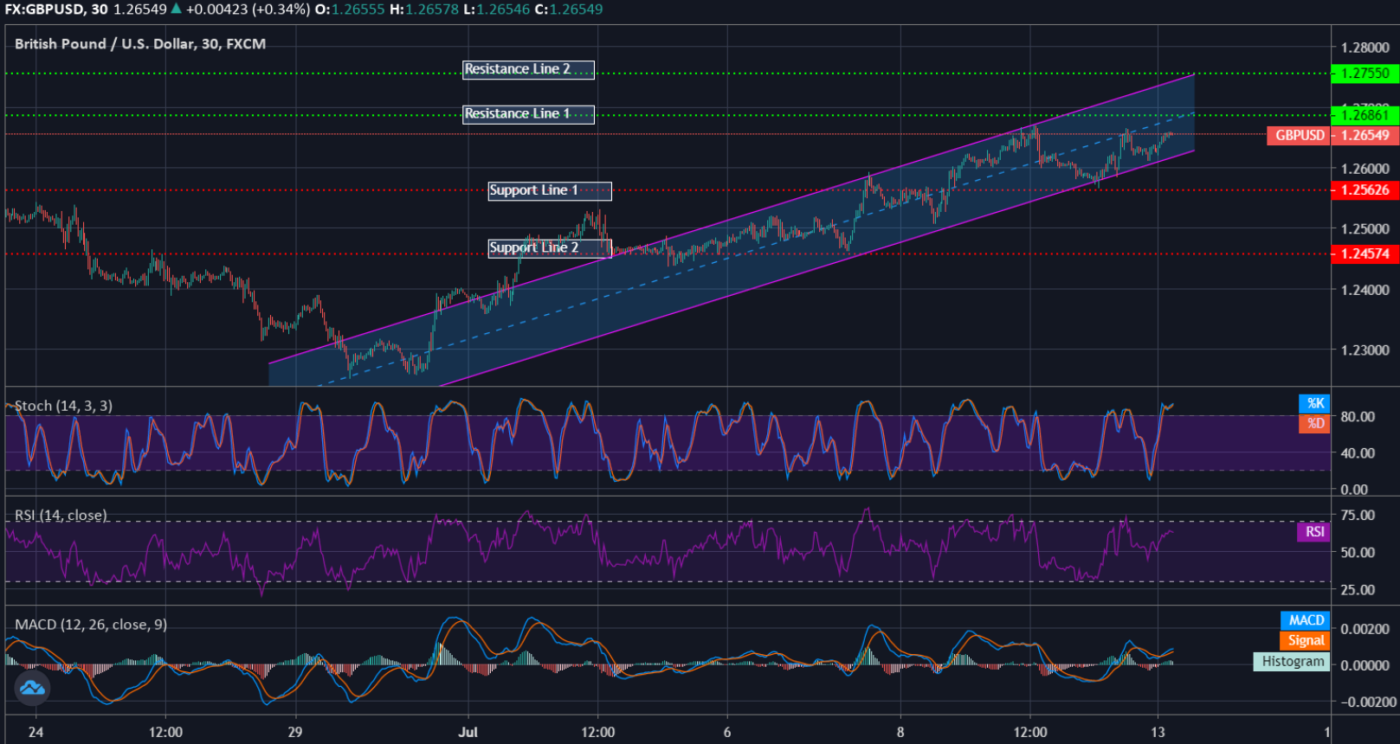Click the RSI (14, close) indicator title

click(x=61, y=516)
